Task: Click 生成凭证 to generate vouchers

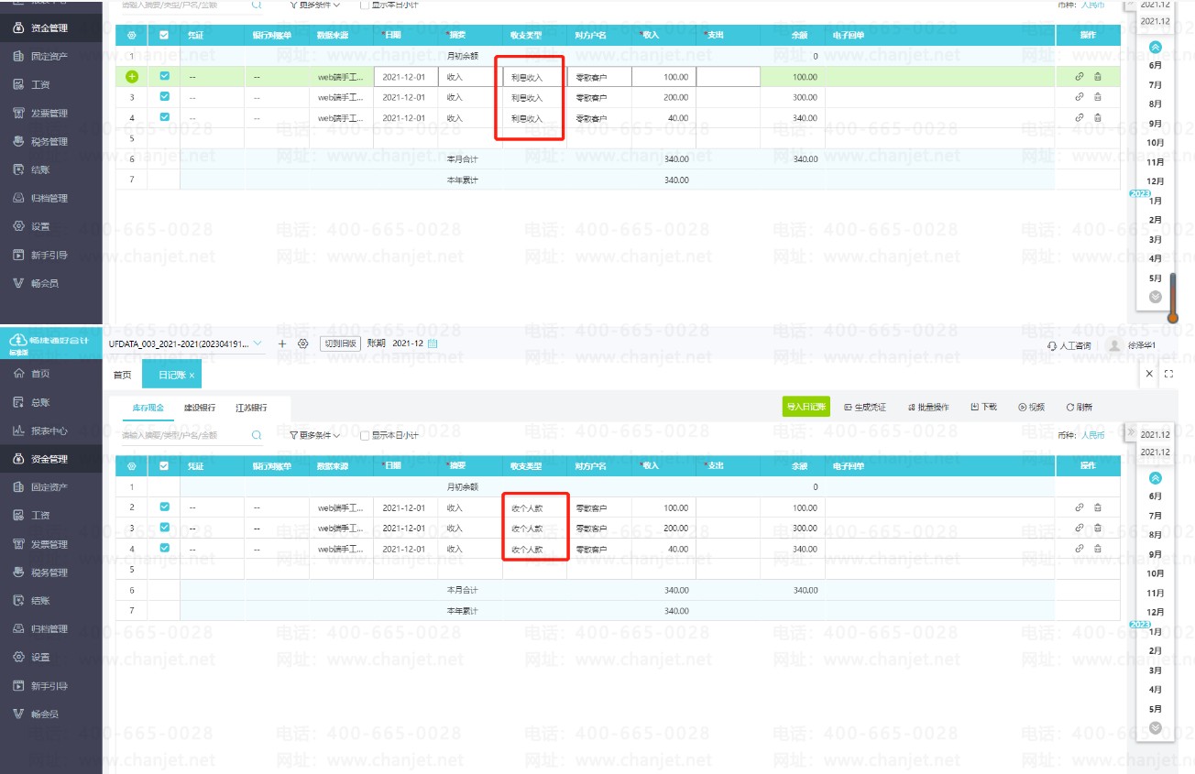Action: click(865, 408)
